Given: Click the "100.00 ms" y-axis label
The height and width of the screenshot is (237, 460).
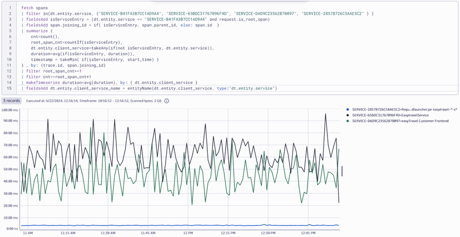Looking at the screenshot, I should tap(10, 110).
